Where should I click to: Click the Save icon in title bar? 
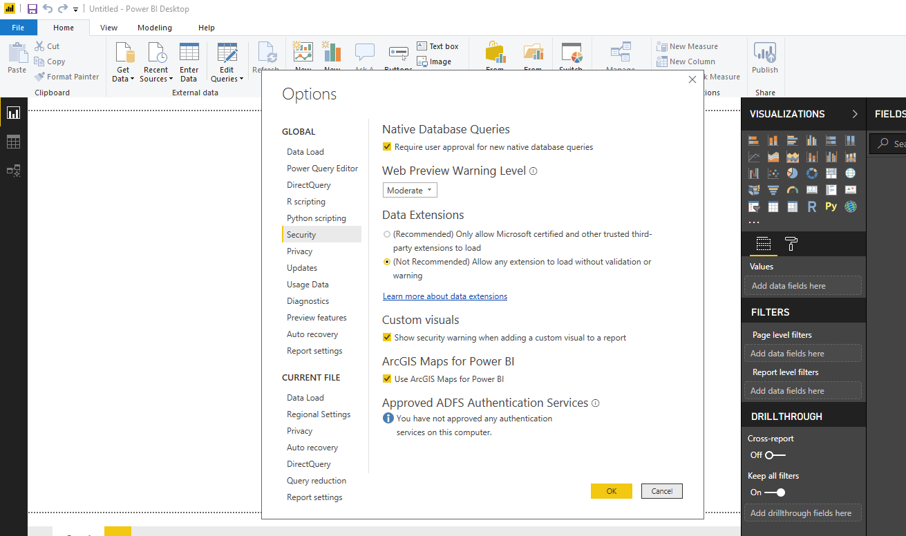point(32,9)
